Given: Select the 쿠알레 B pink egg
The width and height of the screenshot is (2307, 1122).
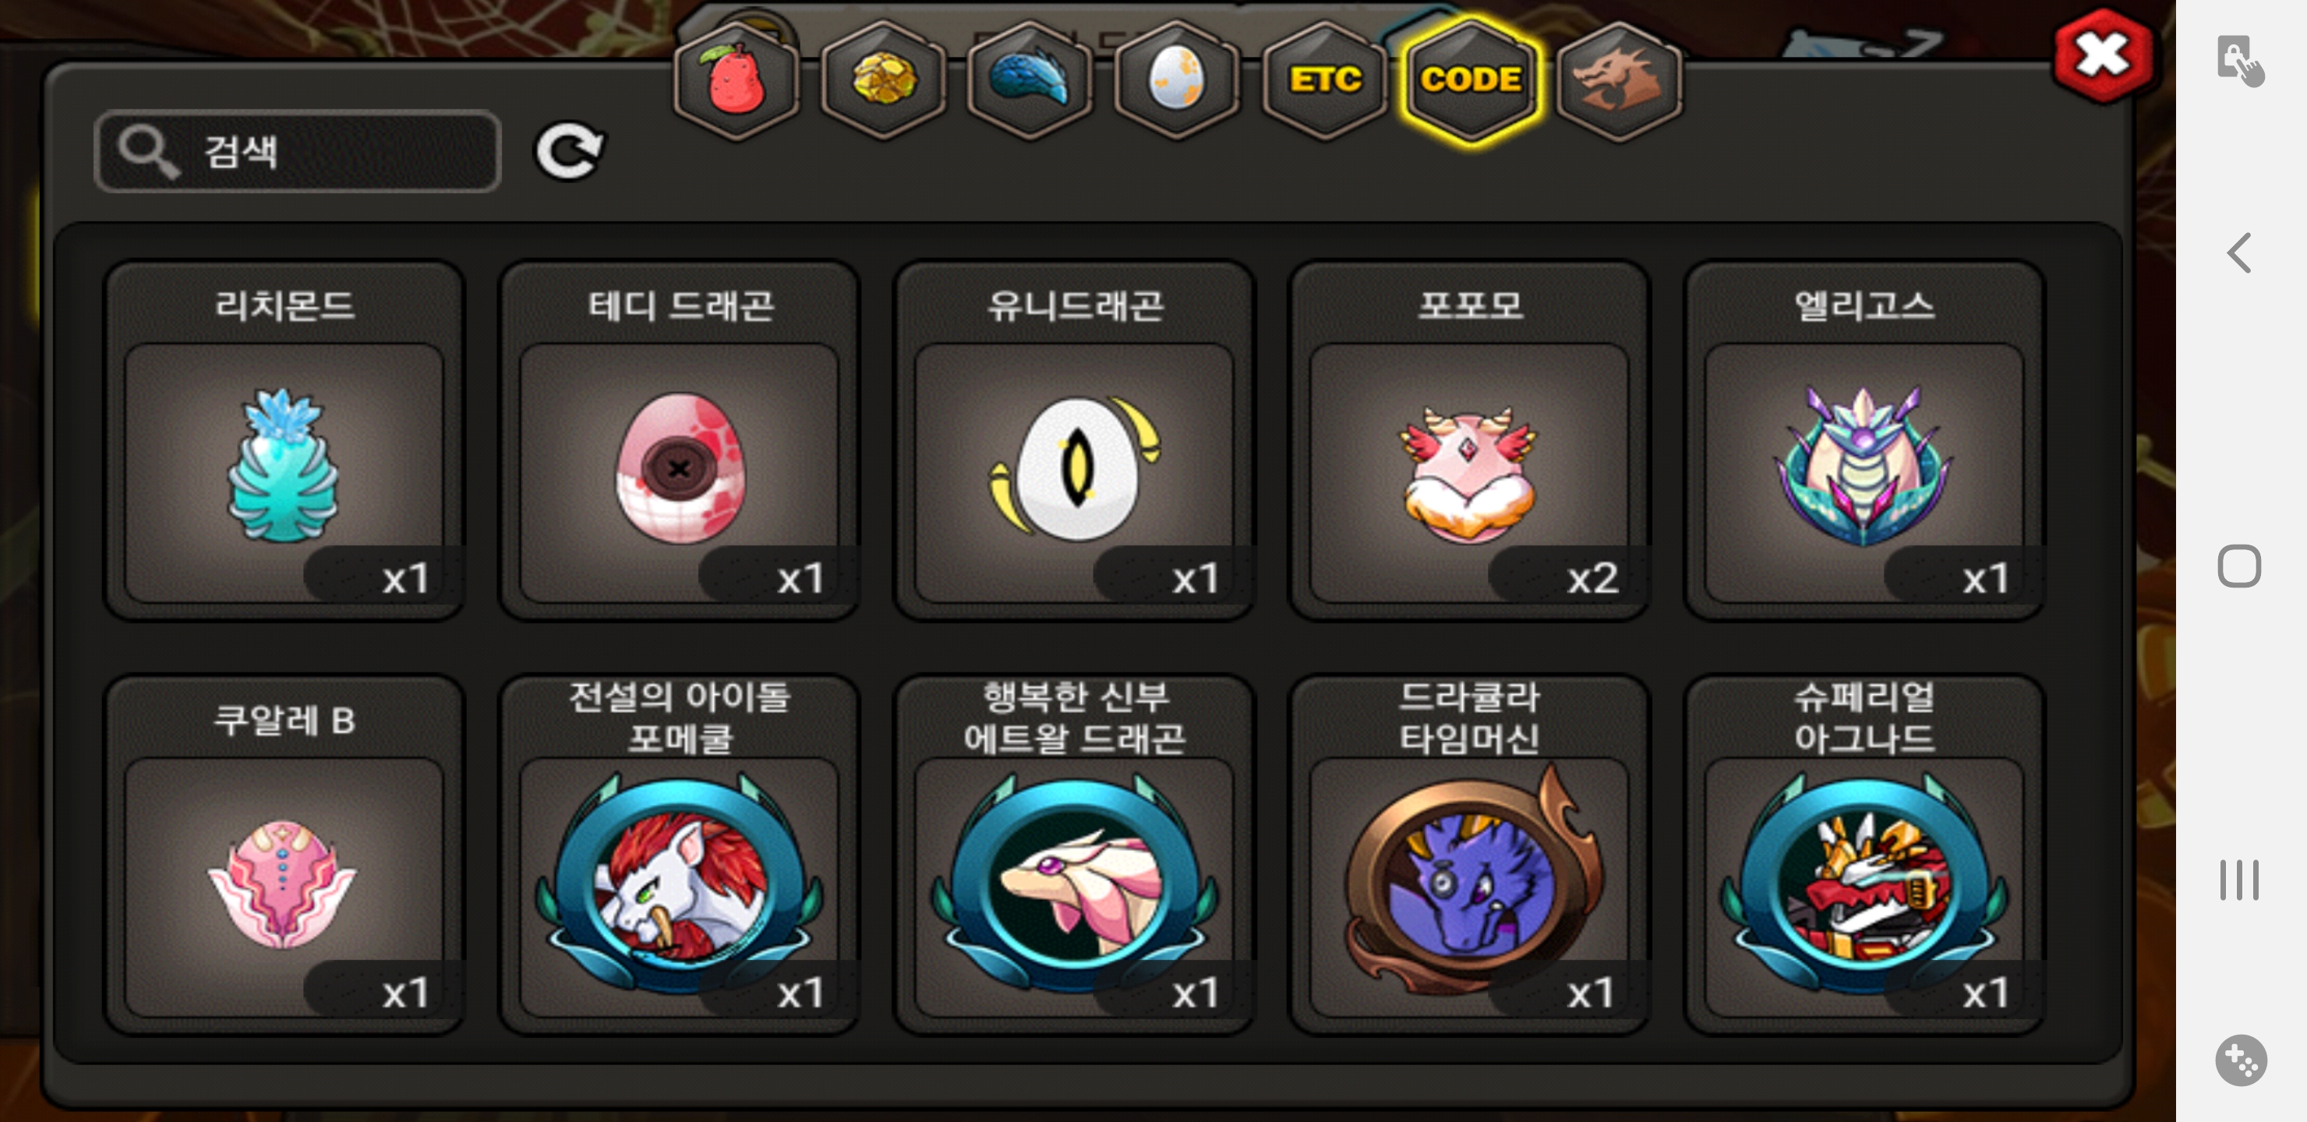Looking at the screenshot, I should click(284, 854).
